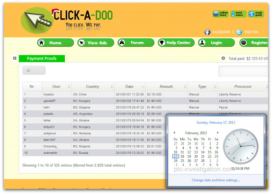This screenshot has height=194, width=272.
Task: Click the info icon beside Payment Proofs
Action: 15,58
